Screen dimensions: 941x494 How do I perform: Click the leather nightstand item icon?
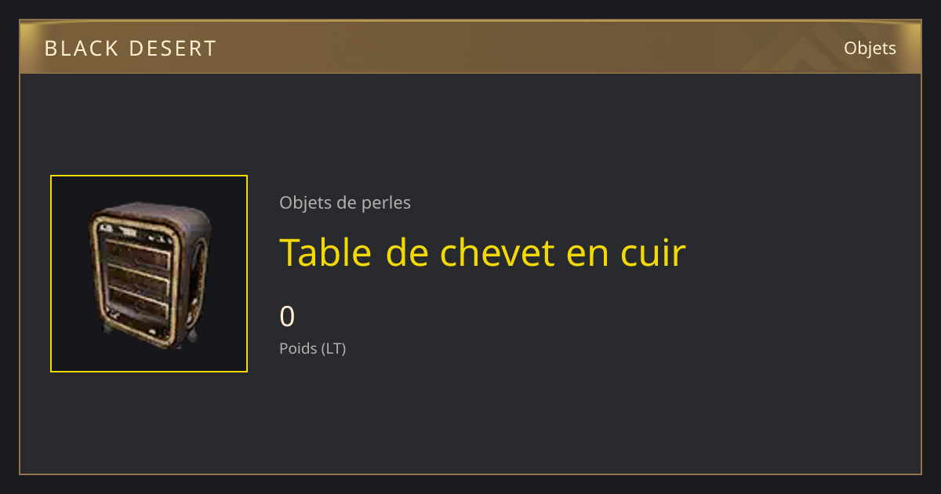[149, 274]
